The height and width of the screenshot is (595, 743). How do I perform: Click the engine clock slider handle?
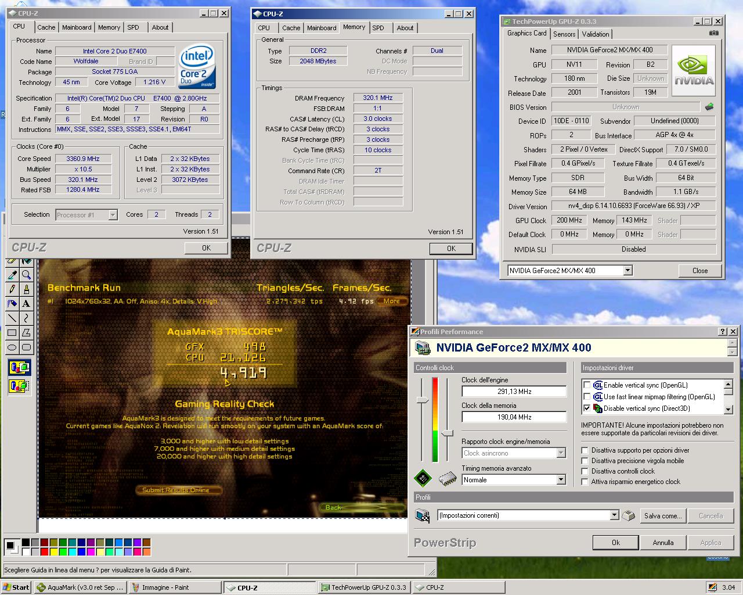pos(423,400)
